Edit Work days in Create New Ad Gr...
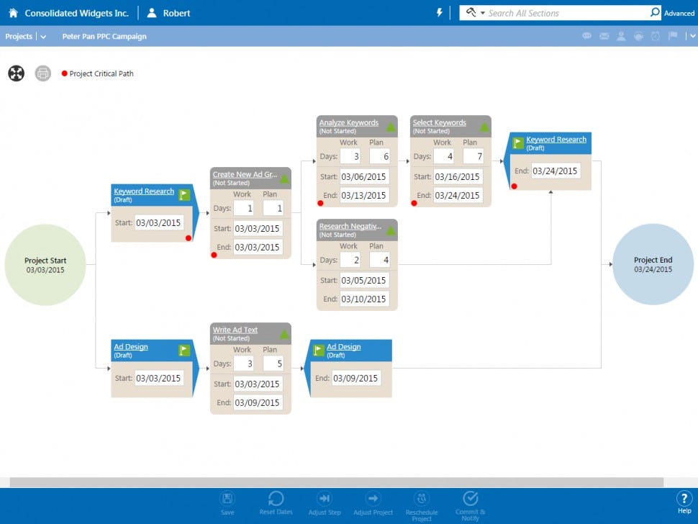This screenshot has width=698, height=524. click(x=244, y=208)
